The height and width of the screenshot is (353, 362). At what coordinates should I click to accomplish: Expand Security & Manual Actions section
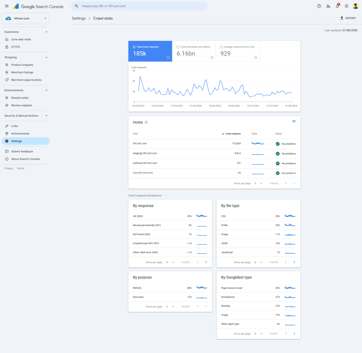tap(46, 116)
